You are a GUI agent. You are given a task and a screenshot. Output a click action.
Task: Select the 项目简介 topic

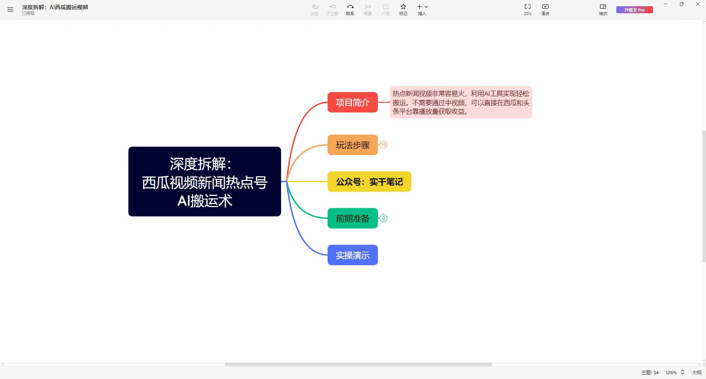pyautogui.click(x=352, y=102)
